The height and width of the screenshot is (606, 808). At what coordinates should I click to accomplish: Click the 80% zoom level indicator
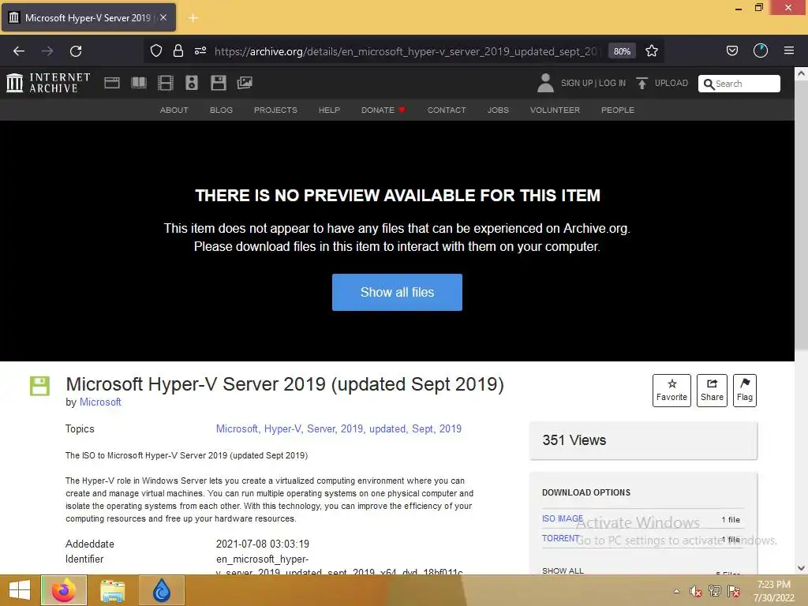(622, 51)
